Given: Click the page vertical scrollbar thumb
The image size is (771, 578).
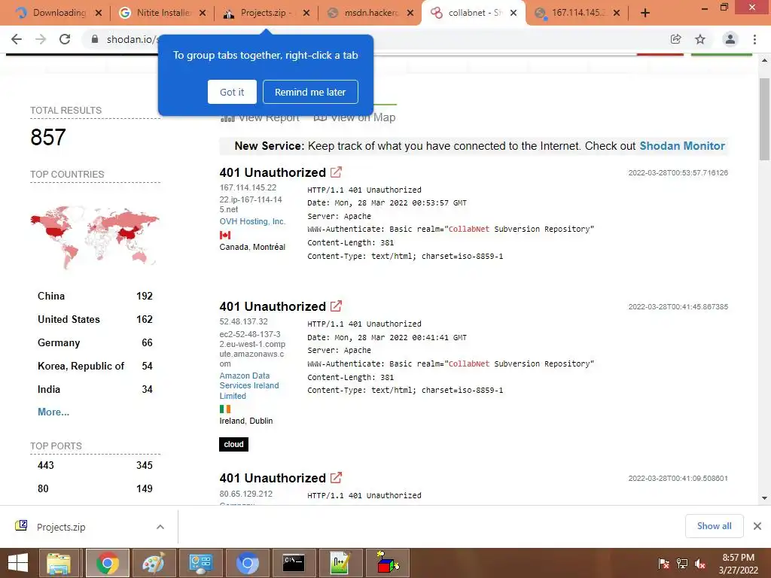Looking at the screenshot, I should coord(764,120).
